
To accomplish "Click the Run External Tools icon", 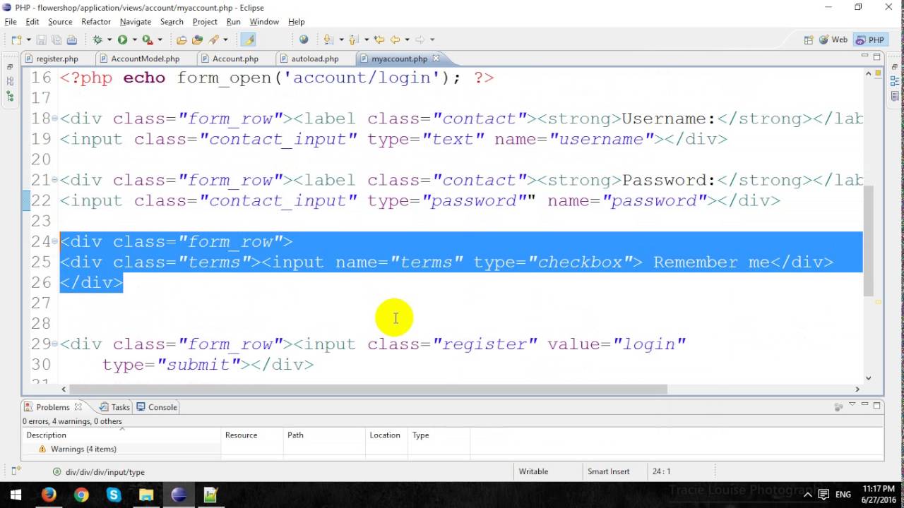I will 148,40.
